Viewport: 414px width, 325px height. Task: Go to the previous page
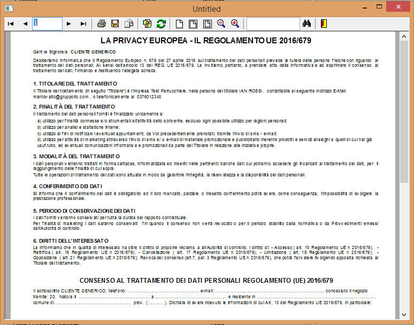(25, 24)
